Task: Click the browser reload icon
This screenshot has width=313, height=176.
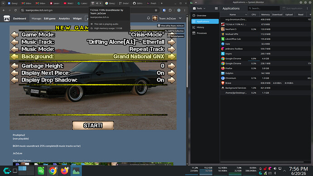Action: (15, 10)
